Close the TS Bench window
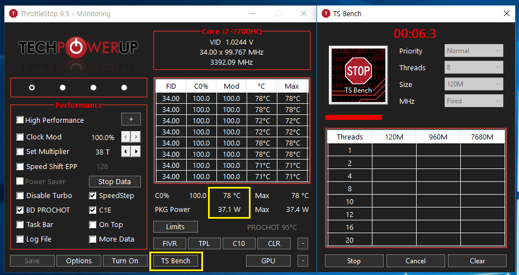 [507, 13]
